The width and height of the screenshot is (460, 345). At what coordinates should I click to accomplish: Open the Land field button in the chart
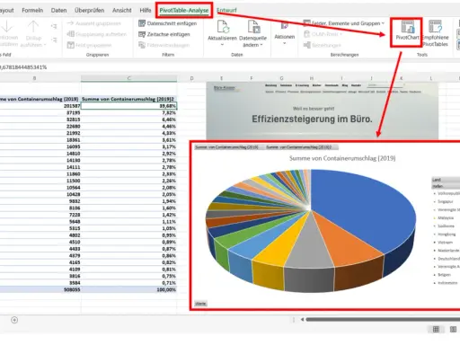[x=446, y=180]
